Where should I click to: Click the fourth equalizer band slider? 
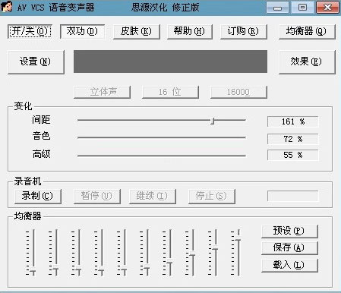tap(99, 253)
